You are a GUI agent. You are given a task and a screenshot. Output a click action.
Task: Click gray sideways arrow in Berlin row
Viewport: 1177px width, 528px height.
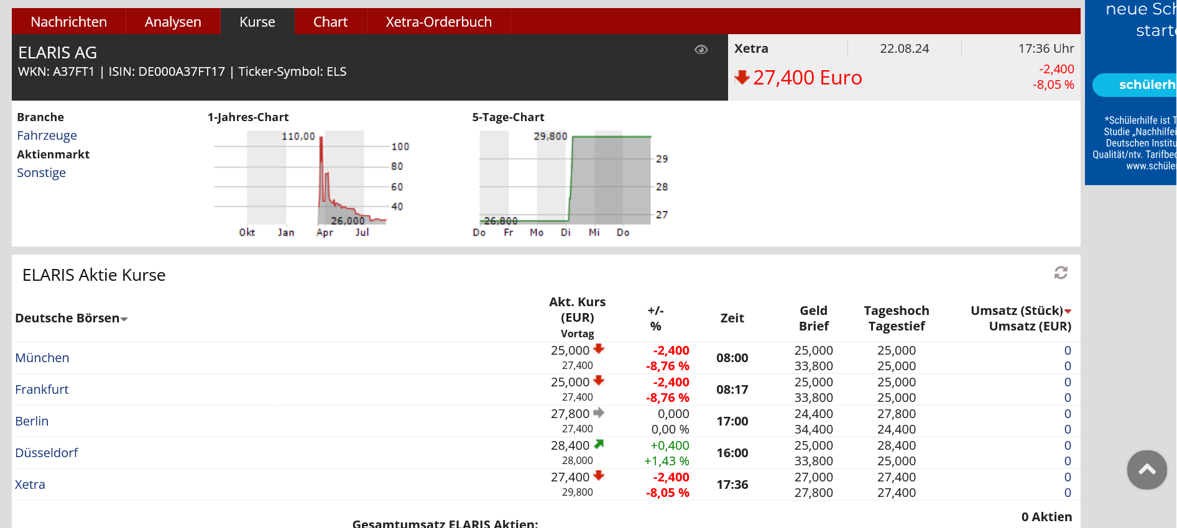tap(599, 412)
